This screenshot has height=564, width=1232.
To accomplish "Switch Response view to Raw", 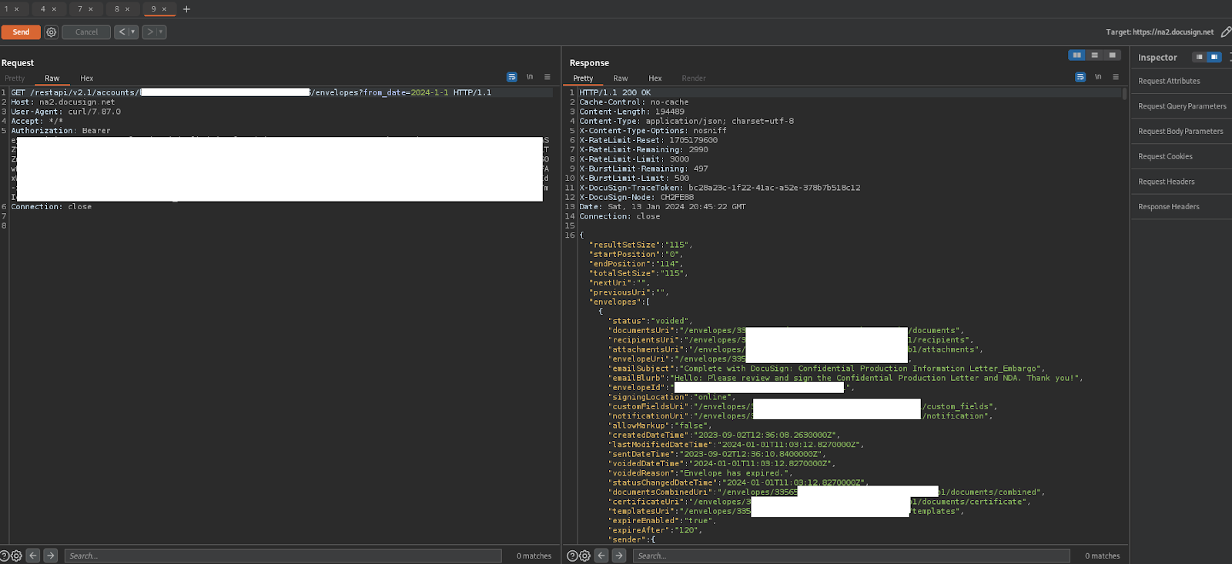I will click(621, 78).
